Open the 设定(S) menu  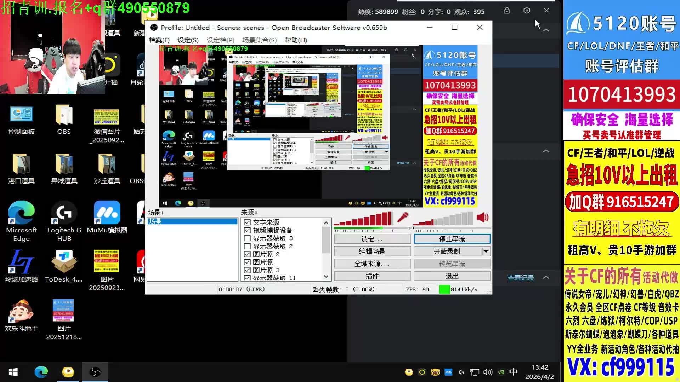pos(188,40)
